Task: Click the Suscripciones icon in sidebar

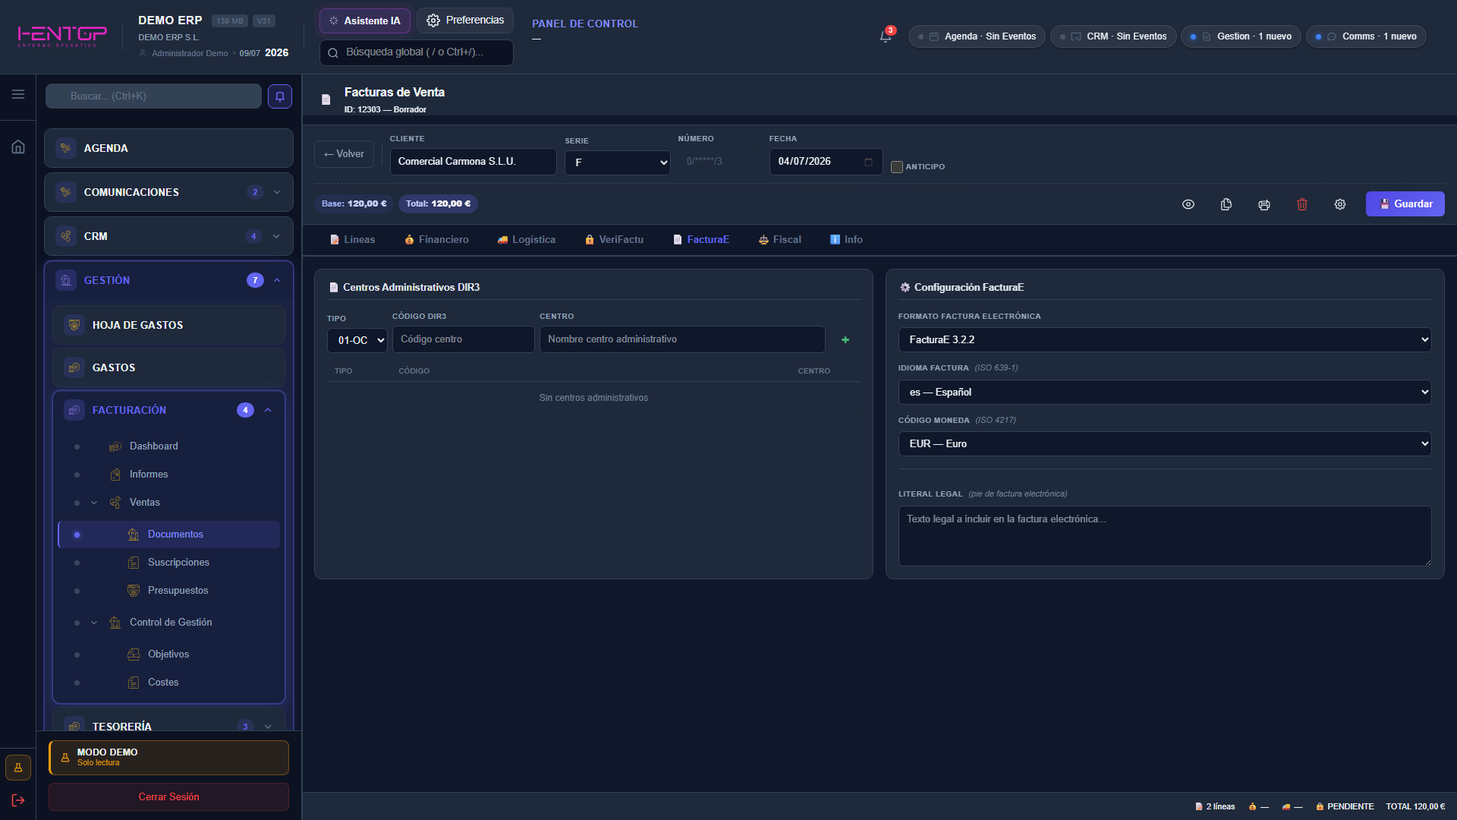Action: [134, 563]
